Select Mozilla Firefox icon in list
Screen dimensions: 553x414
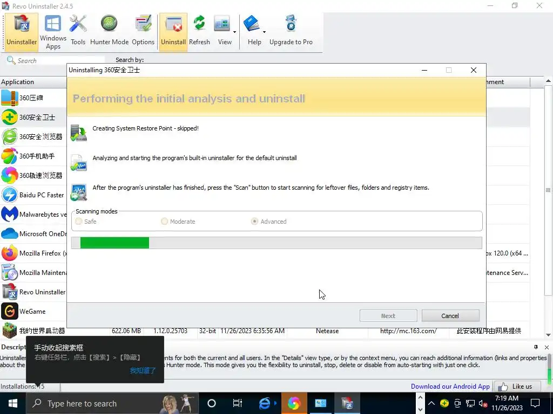click(10, 253)
